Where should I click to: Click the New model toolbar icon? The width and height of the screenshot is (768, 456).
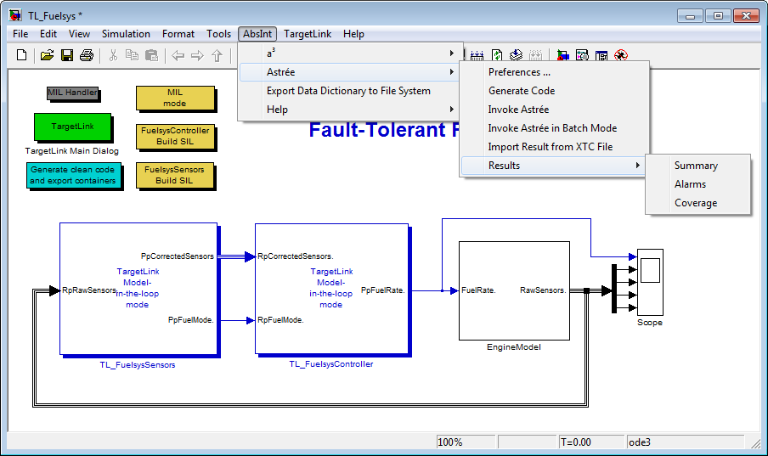coord(21,55)
